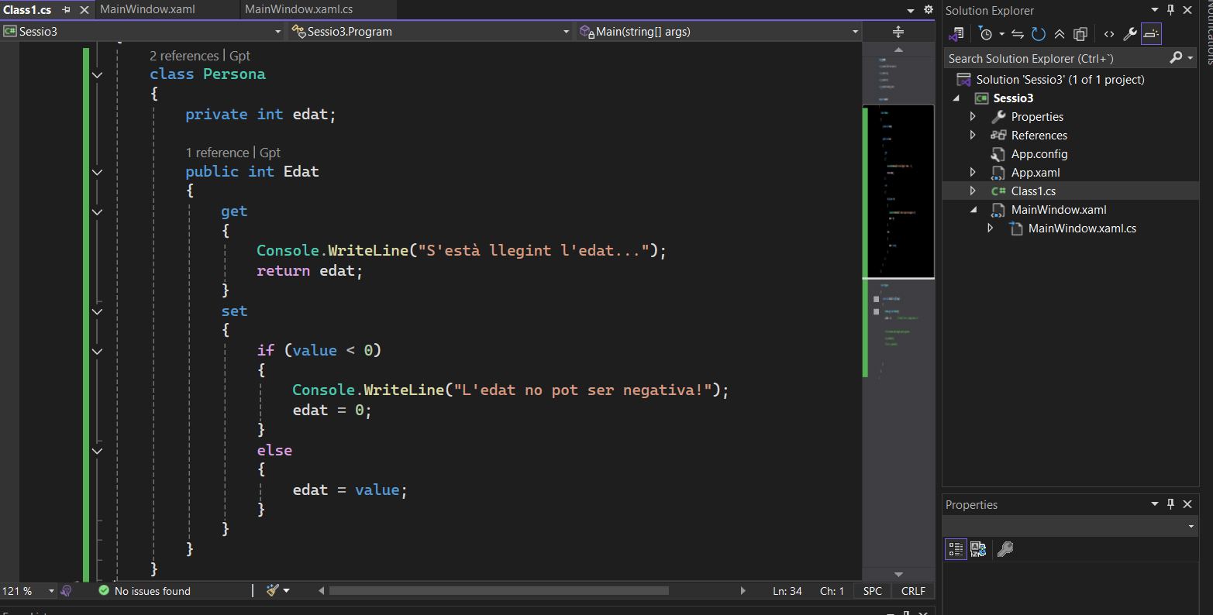
Task: Click the Search Solution Explorer field
Action: point(1054,58)
